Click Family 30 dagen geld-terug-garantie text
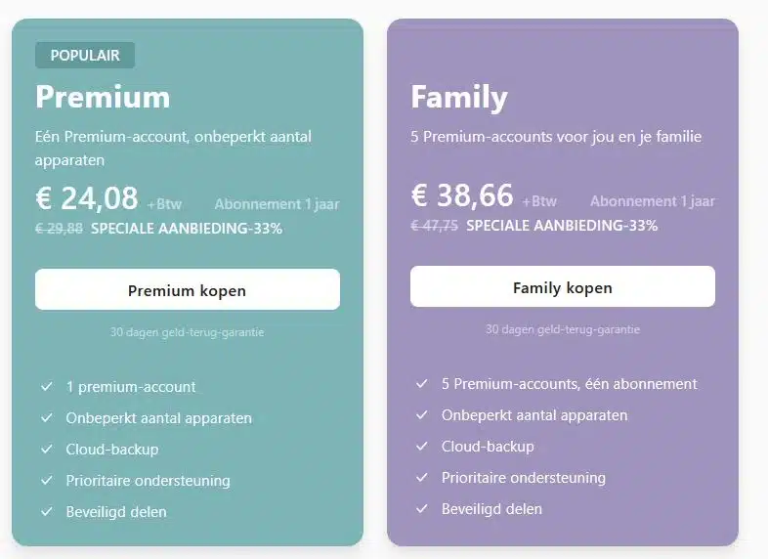Viewport: 768px width, 559px height. [562, 329]
